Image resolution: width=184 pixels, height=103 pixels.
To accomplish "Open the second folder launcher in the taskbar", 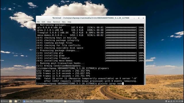I will [16, 101].
